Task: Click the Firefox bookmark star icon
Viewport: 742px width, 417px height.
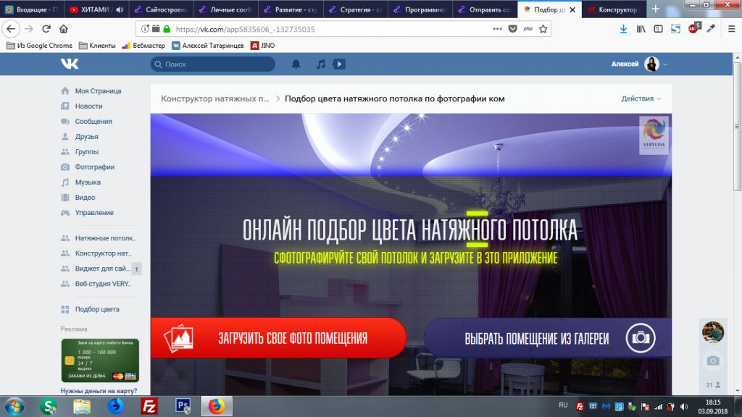Action: [x=543, y=29]
